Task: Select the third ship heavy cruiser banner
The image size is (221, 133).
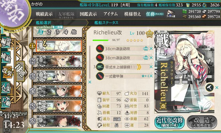Action: click(x=59, y=76)
